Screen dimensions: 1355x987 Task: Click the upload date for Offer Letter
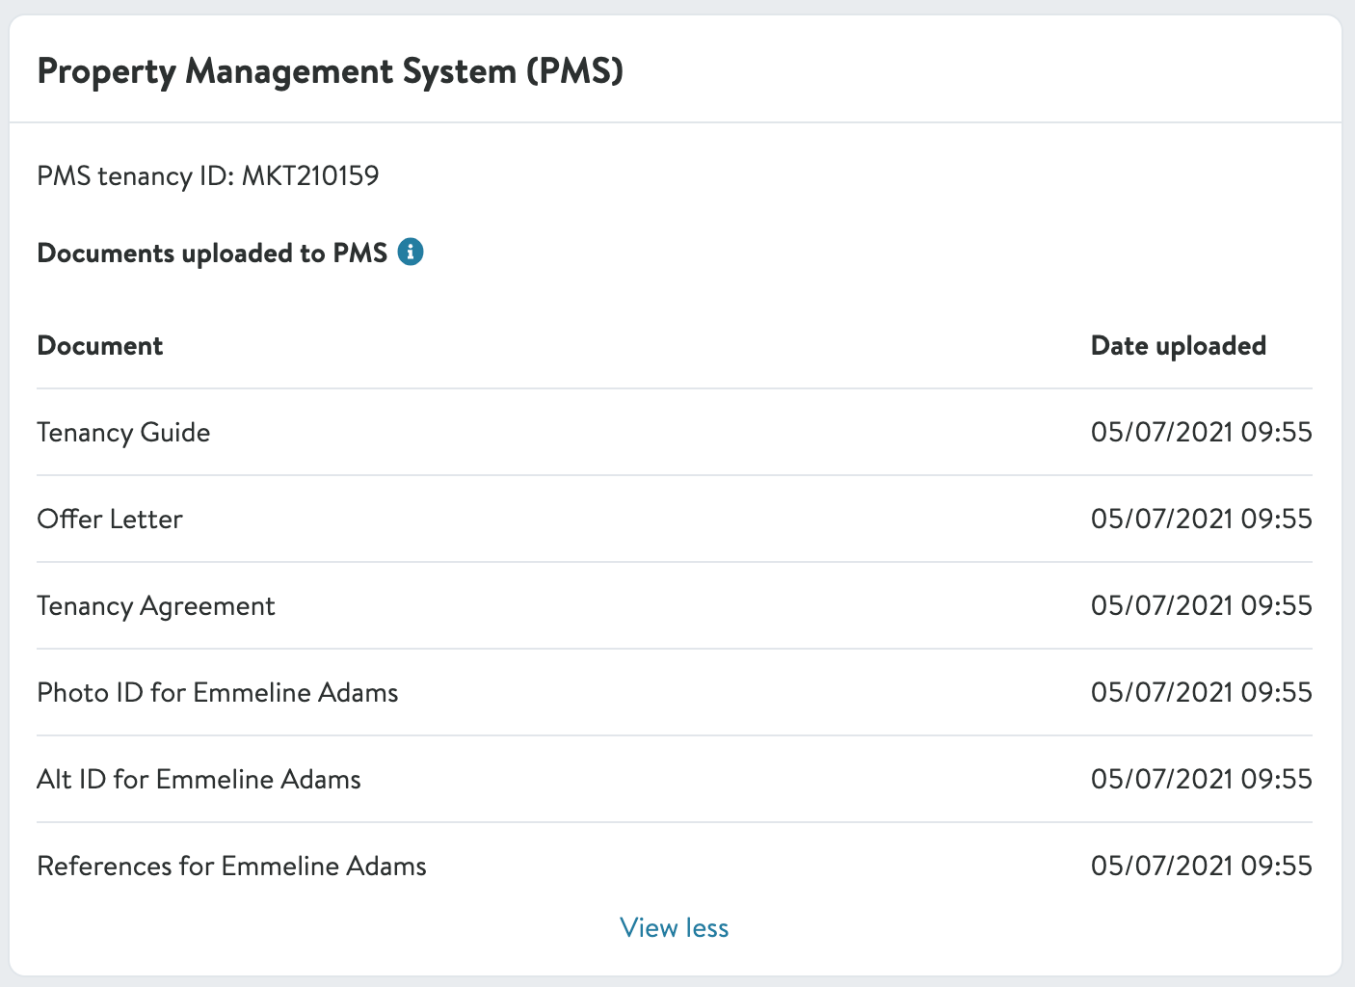click(1201, 519)
